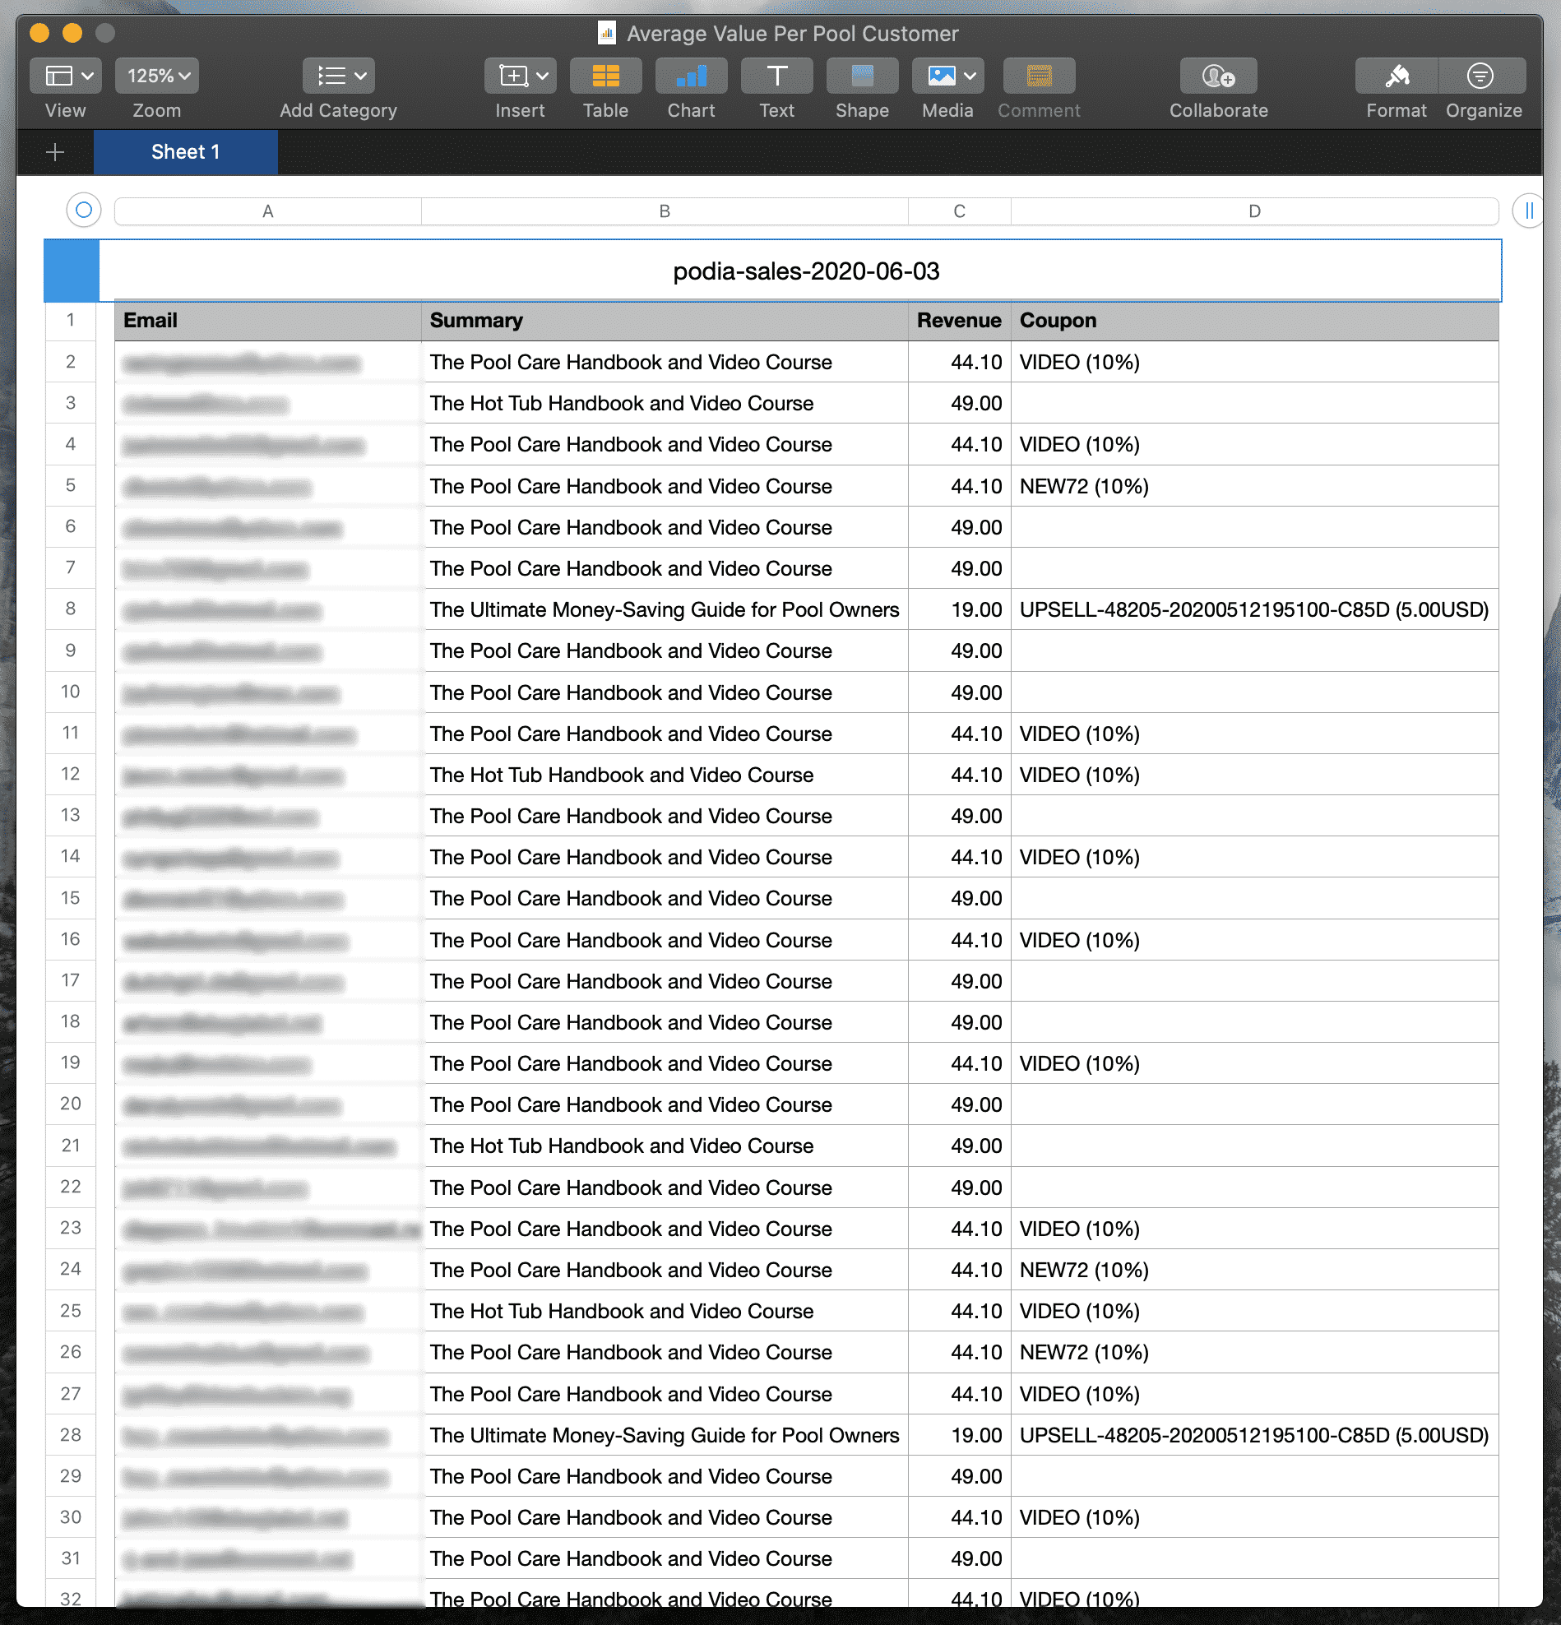Click row 12 Hot Tub Handbook summary cell
Image resolution: width=1561 pixels, height=1625 pixels.
point(665,775)
